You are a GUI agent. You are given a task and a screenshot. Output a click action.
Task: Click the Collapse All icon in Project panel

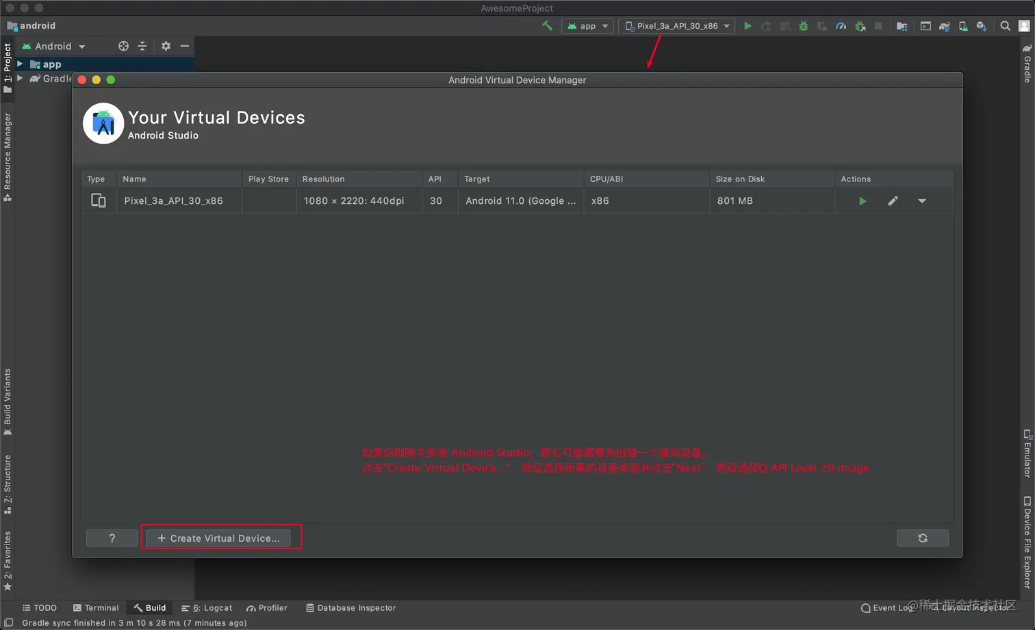[142, 46]
